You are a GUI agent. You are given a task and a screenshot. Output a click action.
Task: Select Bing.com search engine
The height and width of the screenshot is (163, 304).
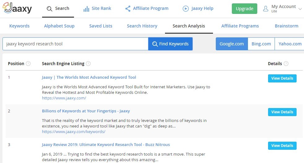click(x=261, y=44)
